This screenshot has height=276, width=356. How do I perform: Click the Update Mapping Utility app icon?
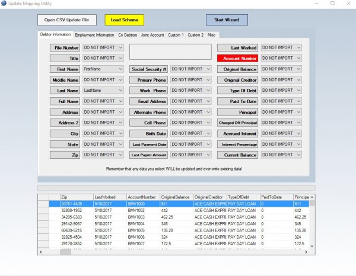coord(4,3)
